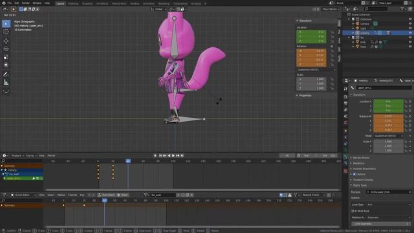
Task: Hide the Camera with its eye icon
Action: click(x=410, y=24)
